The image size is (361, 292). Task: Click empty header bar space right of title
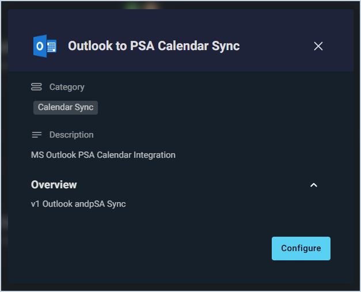click(276, 46)
